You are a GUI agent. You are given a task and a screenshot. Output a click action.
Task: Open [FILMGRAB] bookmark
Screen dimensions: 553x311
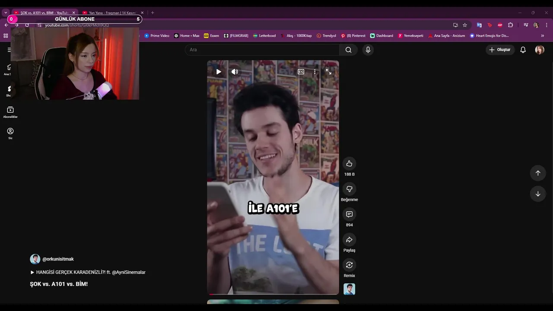(x=236, y=36)
